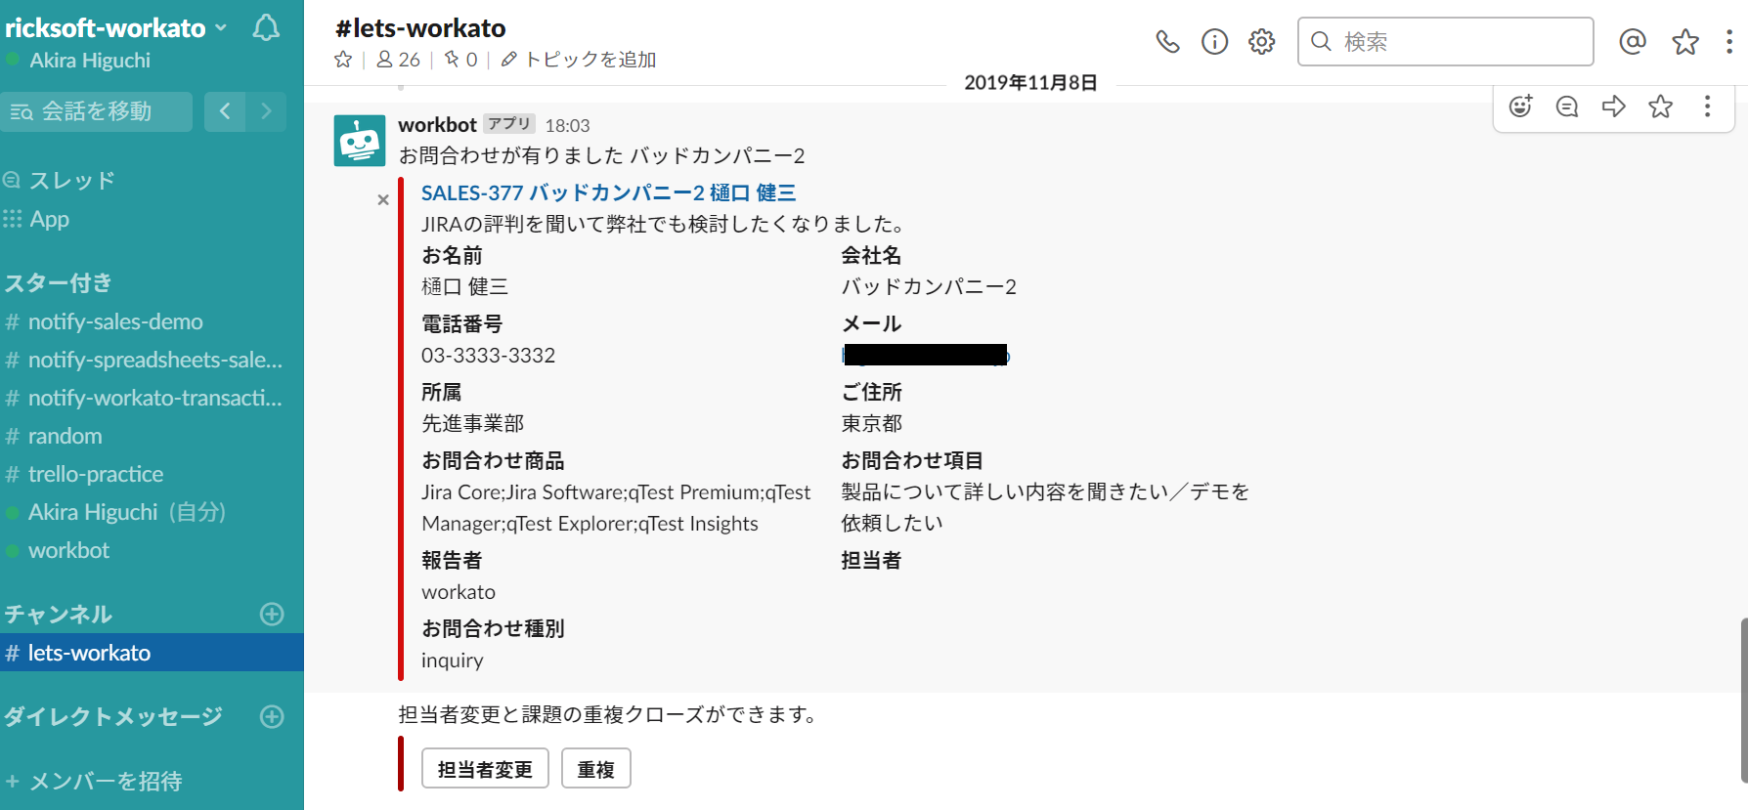The height and width of the screenshot is (810, 1748).
Task: Click the search field
Action: coord(1445,41)
